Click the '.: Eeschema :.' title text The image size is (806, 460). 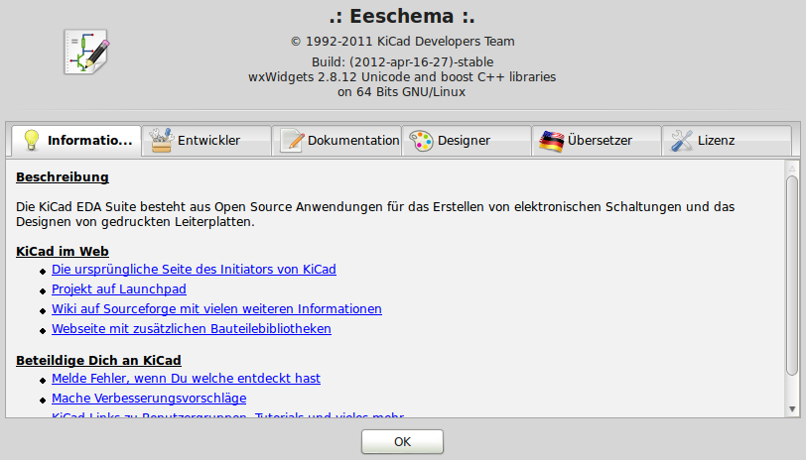[402, 17]
